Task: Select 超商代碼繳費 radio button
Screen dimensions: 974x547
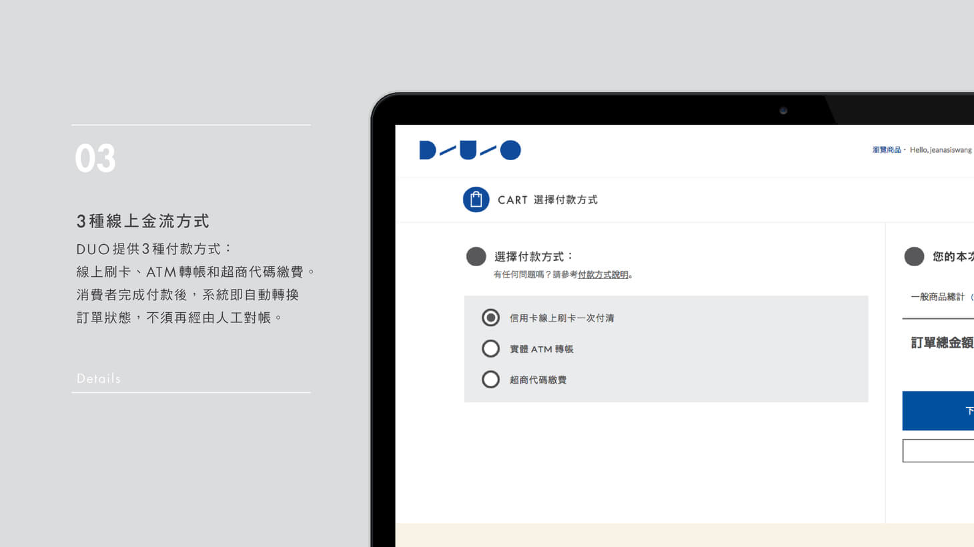Action: pos(490,380)
